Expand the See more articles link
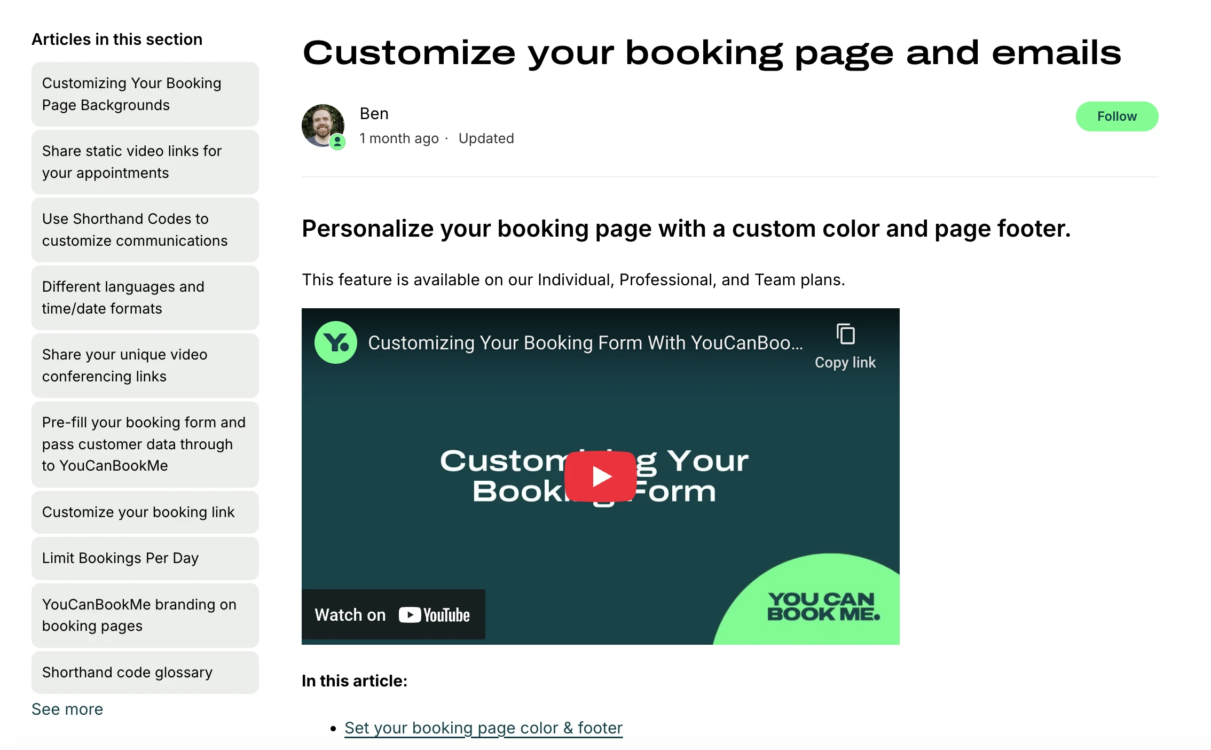 tap(67, 709)
